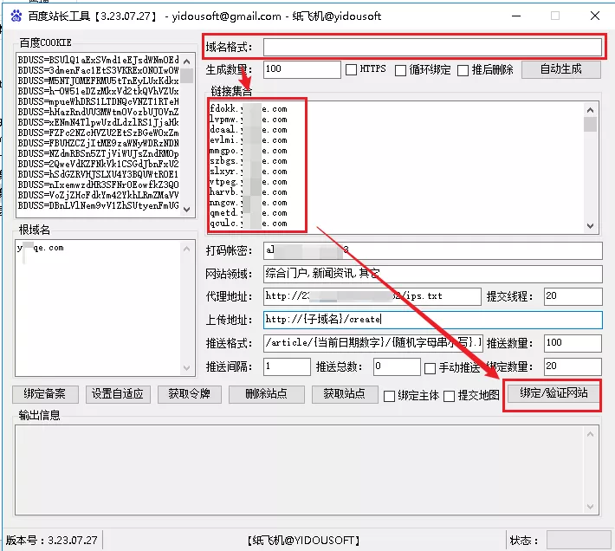Click the 状态 status indicator box
Screen dimensions: 615x551
coord(579,540)
